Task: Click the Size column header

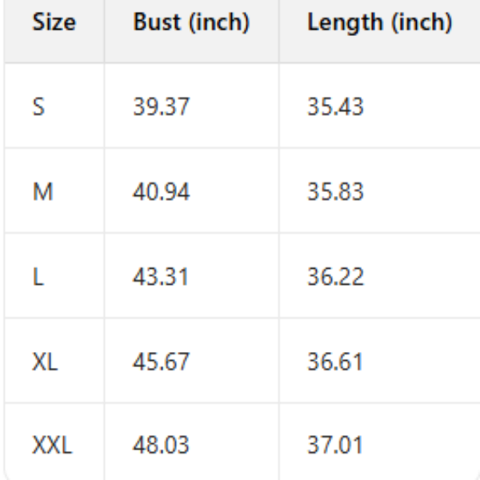Action: tap(54, 23)
